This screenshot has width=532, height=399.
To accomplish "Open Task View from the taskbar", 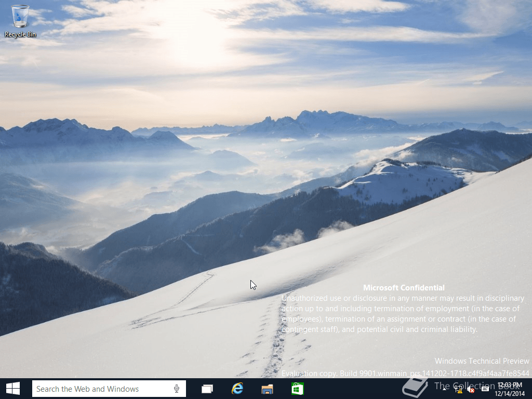I will click(207, 389).
